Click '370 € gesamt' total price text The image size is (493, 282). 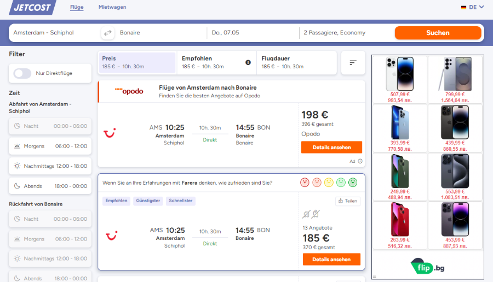tap(319, 248)
